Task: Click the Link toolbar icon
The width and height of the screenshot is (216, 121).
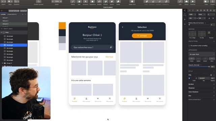Action: point(180,2)
